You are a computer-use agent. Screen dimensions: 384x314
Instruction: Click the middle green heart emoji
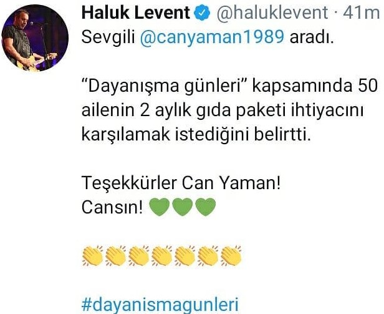pyautogui.click(x=183, y=207)
